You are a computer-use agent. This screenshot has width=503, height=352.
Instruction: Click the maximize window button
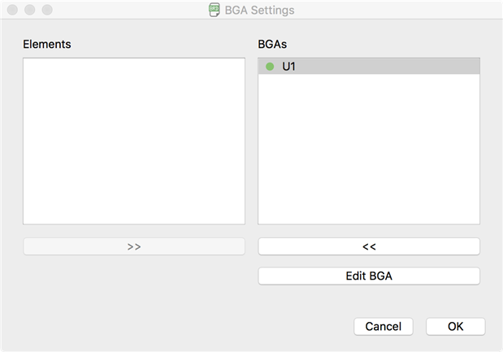(x=46, y=11)
